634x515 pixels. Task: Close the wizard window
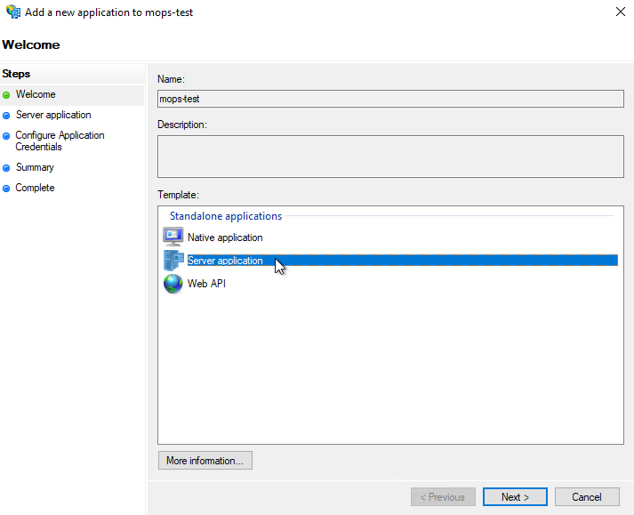(x=619, y=12)
